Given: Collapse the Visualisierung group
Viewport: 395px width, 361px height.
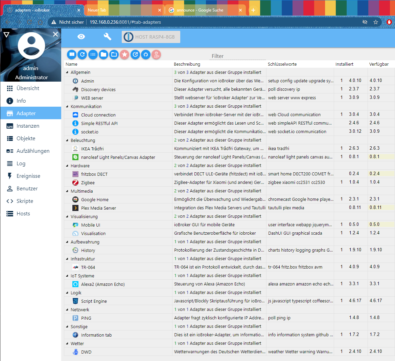Looking at the screenshot, I should click(x=67, y=216).
